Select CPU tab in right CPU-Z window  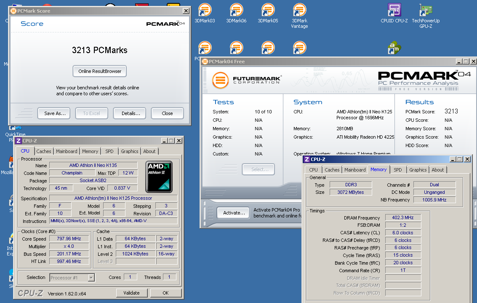coord(313,170)
